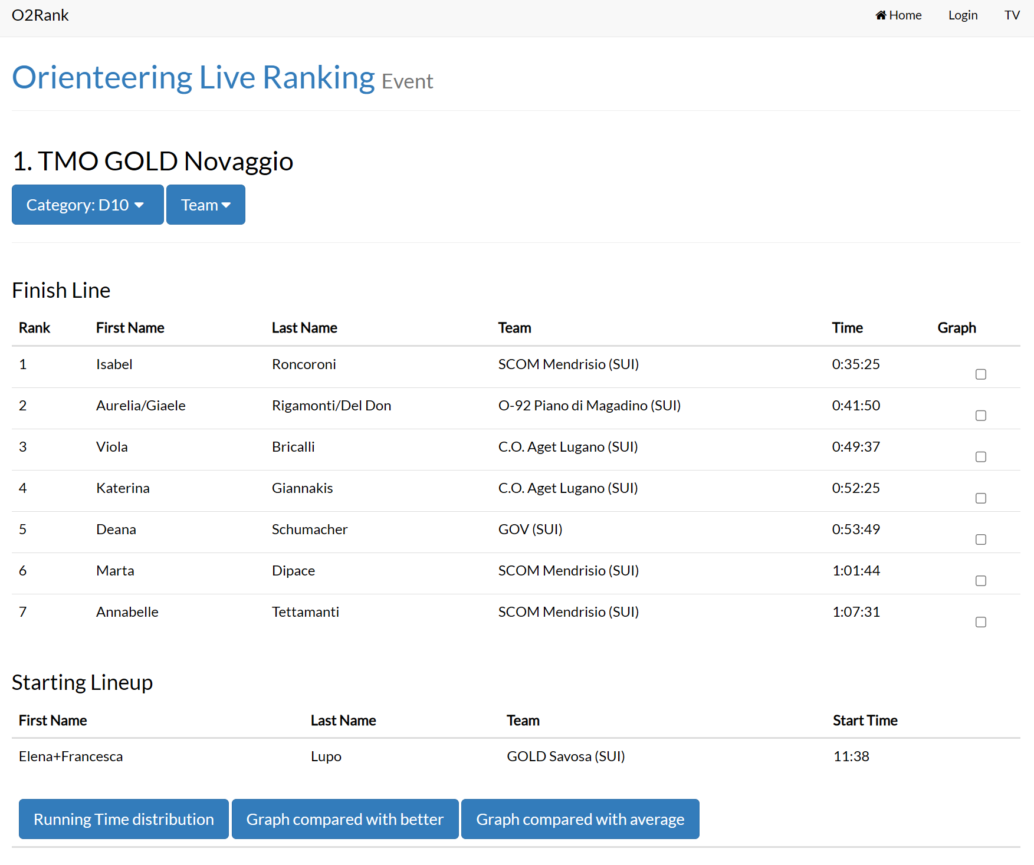Viewport: 1034px width, 865px height.
Task: Select time 0:49:37
Action: [x=856, y=447]
